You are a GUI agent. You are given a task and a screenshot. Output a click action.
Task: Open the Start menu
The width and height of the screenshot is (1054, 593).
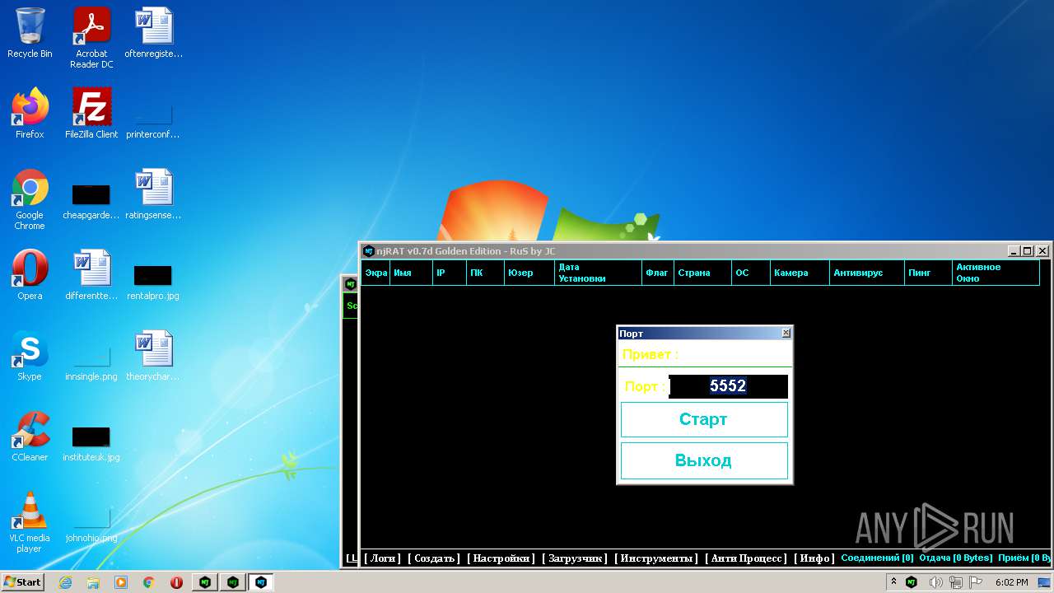tap(22, 582)
